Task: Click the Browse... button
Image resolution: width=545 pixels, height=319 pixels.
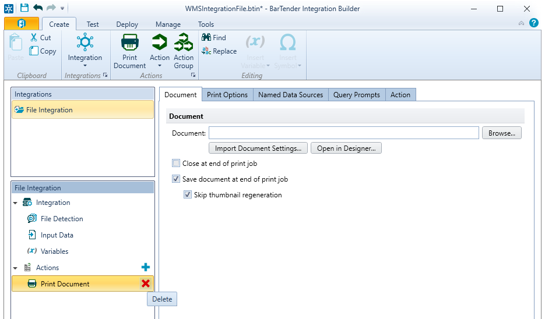Action: (501, 133)
